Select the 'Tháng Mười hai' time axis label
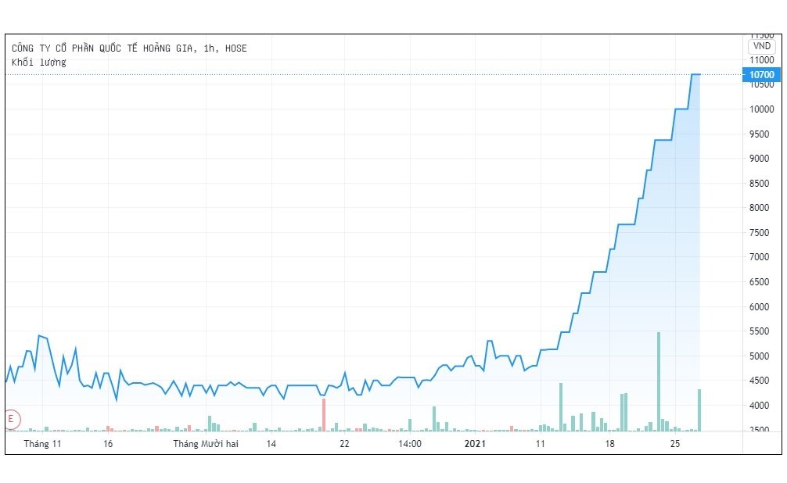The width and height of the screenshot is (787, 483). pyautogui.click(x=206, y=444)
